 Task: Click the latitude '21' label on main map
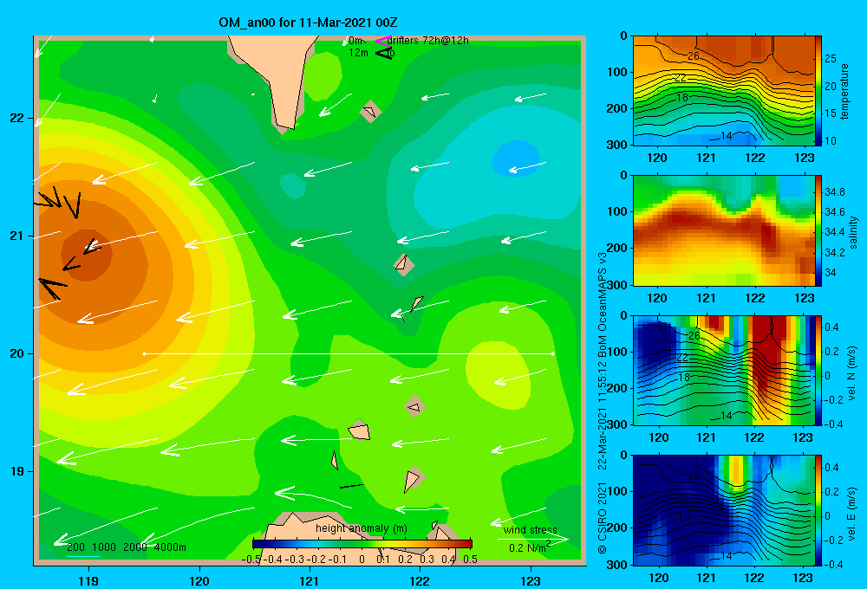pyautogui.click(x=16, y=236)
